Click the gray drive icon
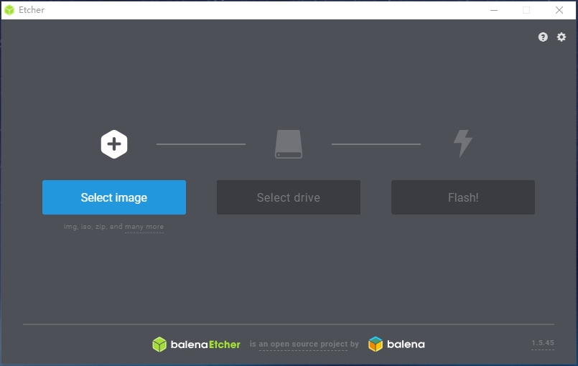The height and width of the screenshot is (366, 578). [x=289, y=144]
